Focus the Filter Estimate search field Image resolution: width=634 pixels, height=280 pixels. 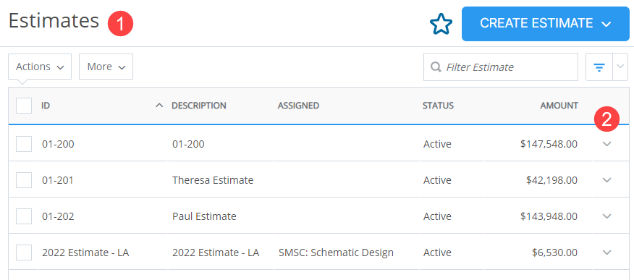click(501, 67)
